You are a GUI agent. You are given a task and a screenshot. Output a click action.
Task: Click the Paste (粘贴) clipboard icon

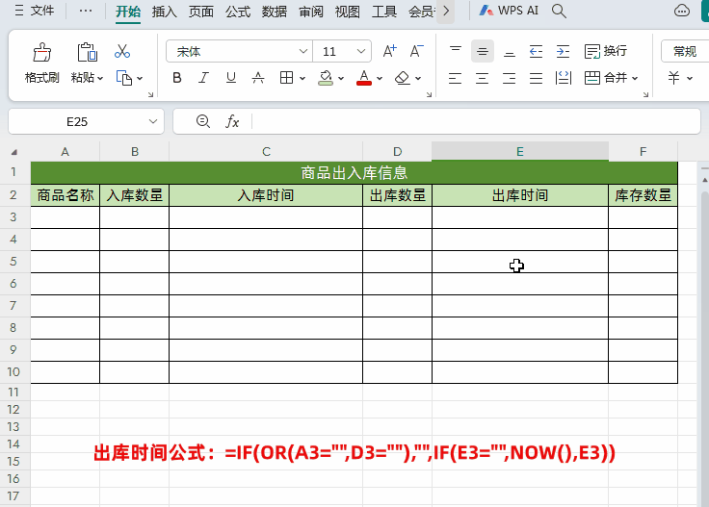pos(87,53)
